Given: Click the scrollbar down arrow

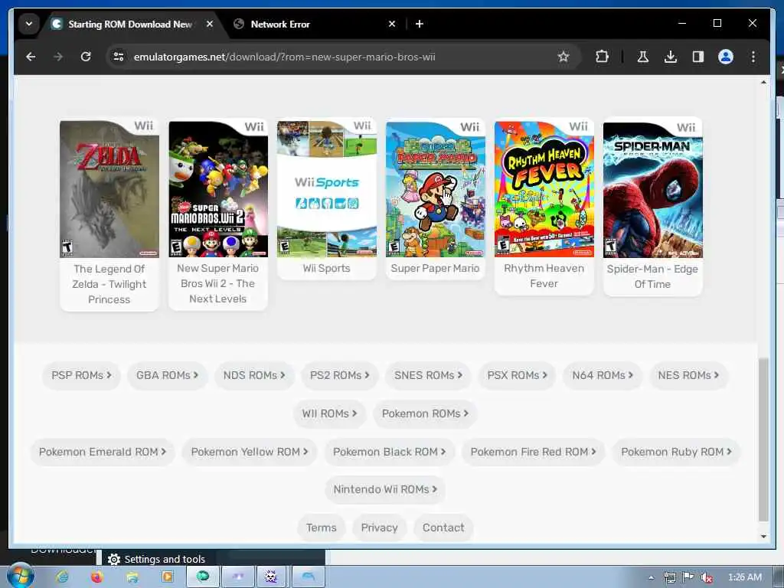Looking at the screenshot, I should [763, 536].
